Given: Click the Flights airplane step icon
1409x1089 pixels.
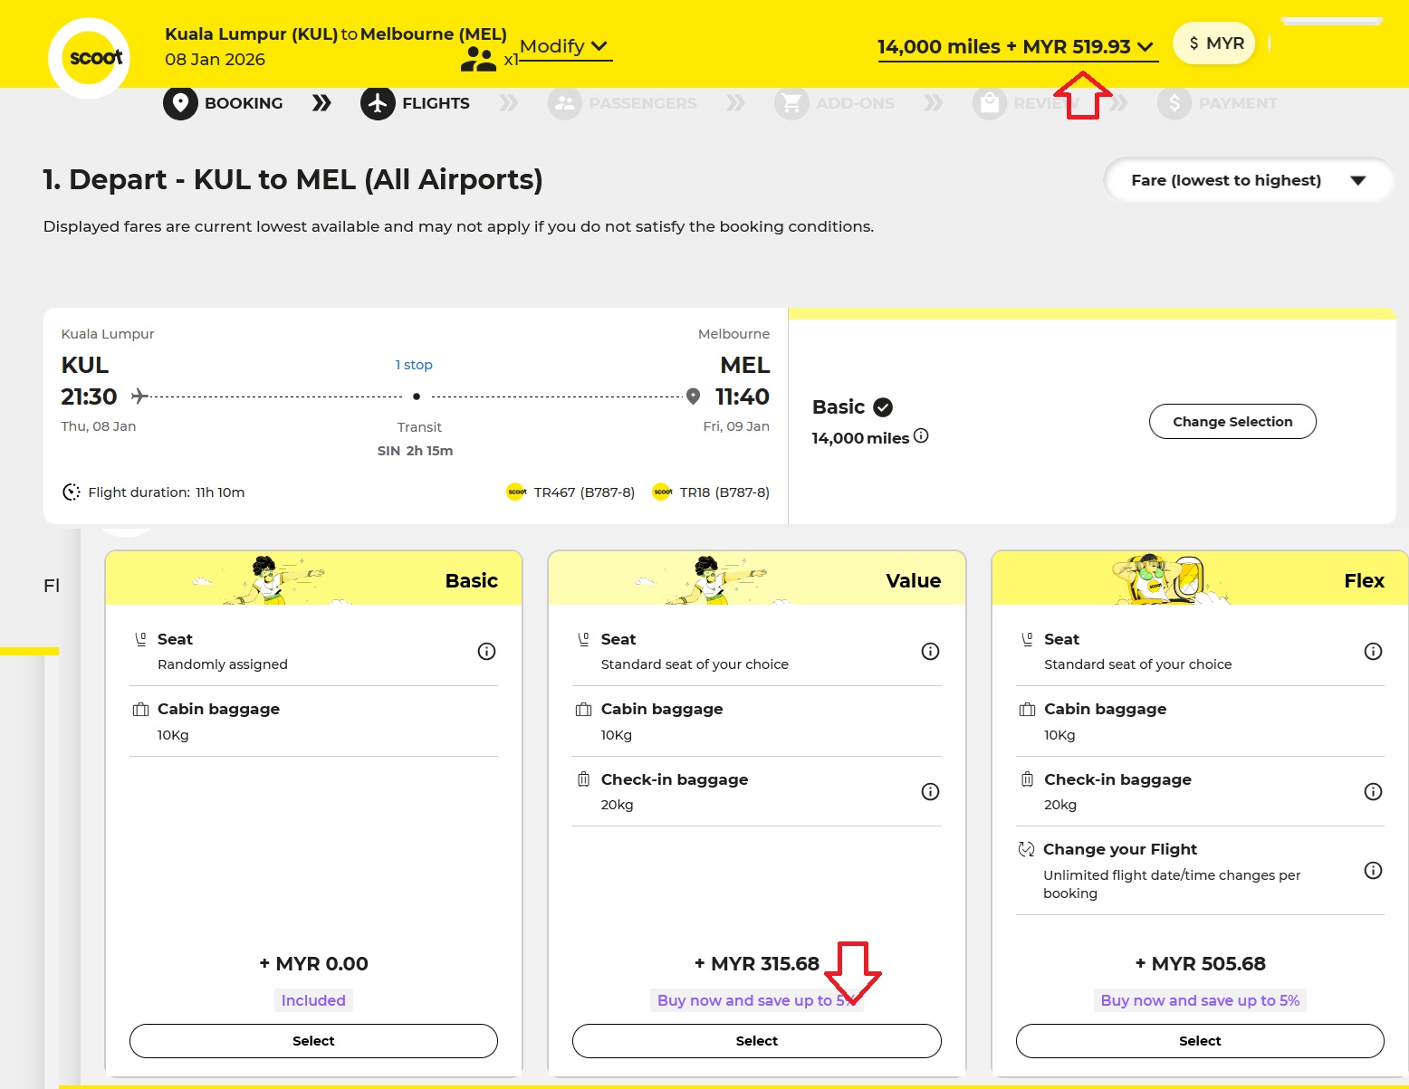Looking at the screenshot, I should (378, 103).
